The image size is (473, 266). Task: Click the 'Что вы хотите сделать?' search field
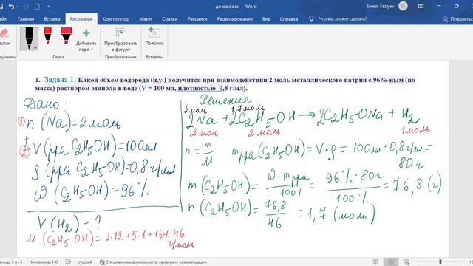click(x=343, y=18)
